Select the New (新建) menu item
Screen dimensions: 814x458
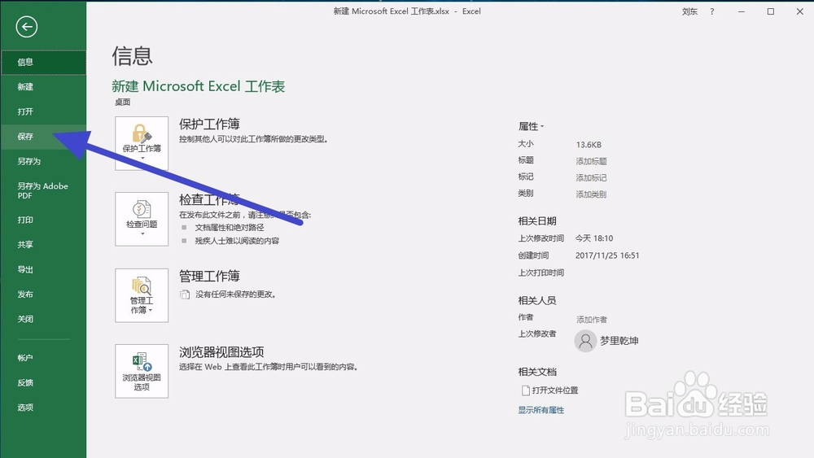43,86
